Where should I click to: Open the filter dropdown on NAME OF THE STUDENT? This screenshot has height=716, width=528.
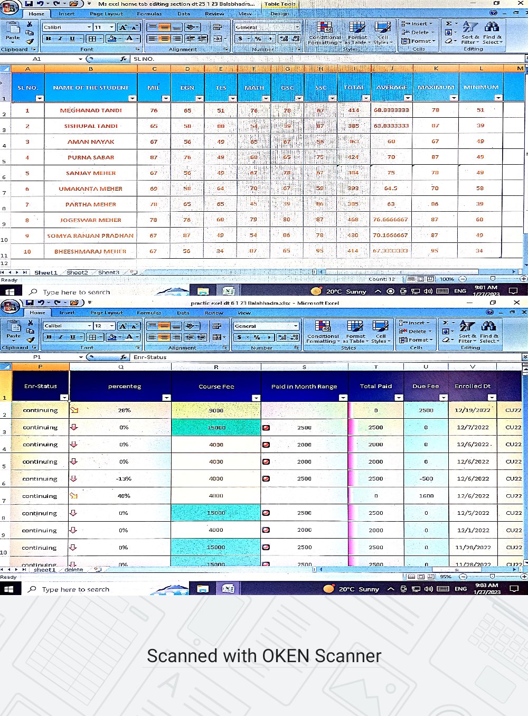[x=132, y=98]
